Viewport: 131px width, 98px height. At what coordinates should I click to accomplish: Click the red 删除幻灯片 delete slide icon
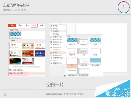[x=51, y=42]
